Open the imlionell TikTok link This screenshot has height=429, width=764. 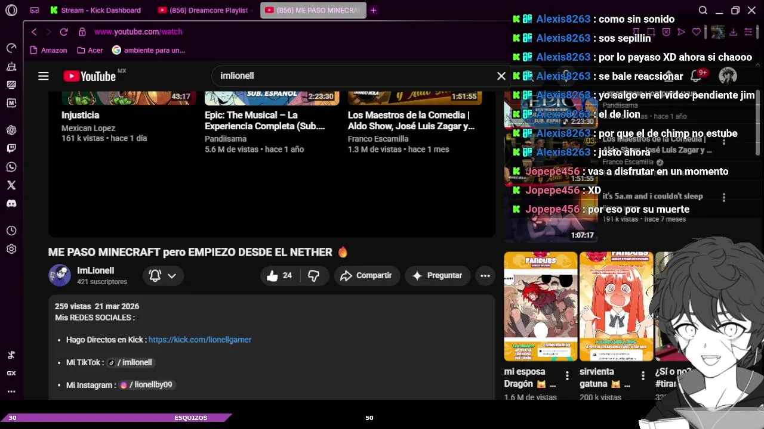click(x=130, y=362)
